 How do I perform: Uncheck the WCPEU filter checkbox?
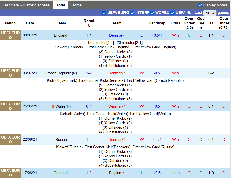152,13
